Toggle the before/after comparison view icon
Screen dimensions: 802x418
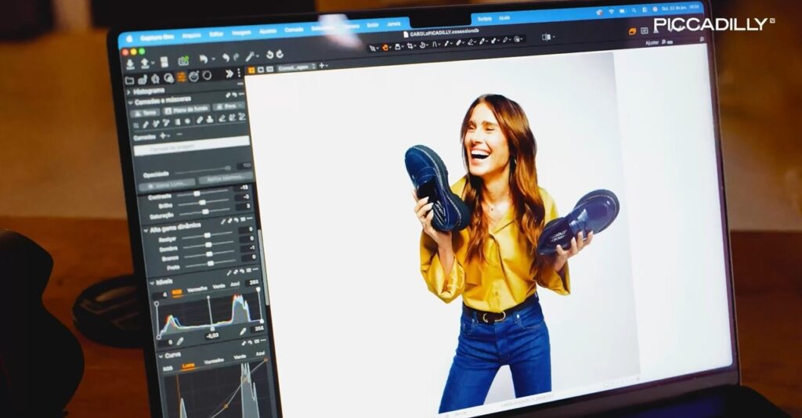[x=547, y=37]
